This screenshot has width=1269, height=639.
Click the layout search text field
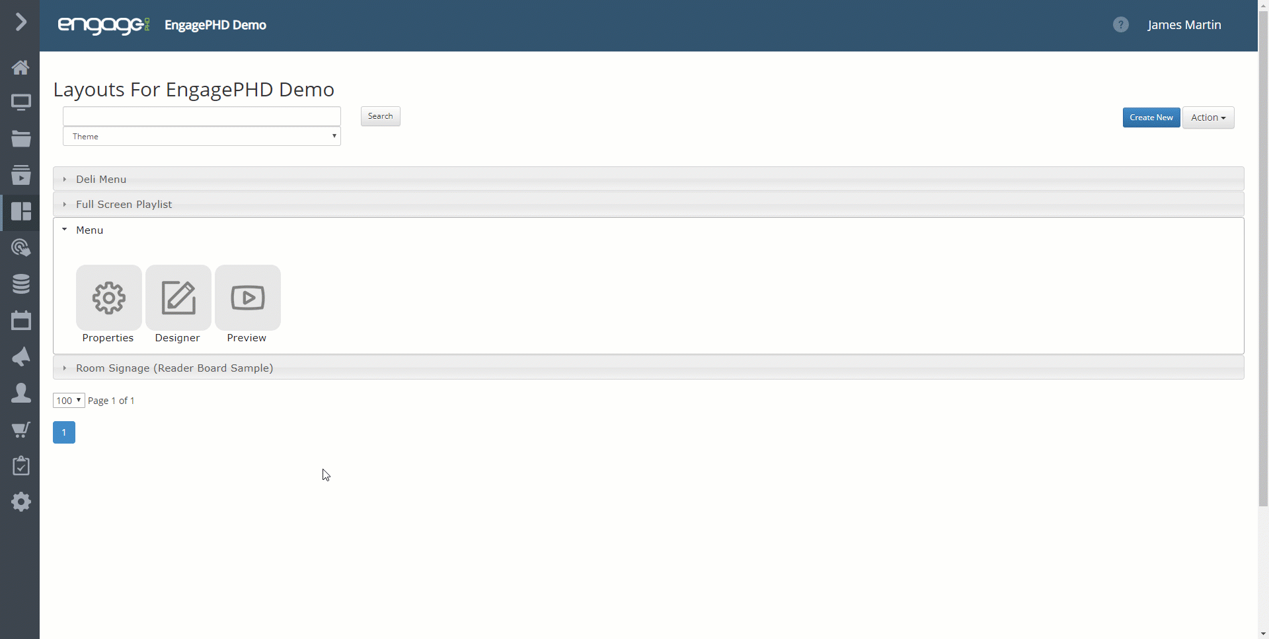[202, 116]
